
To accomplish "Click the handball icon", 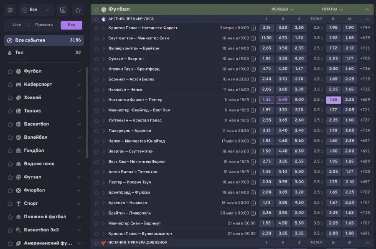I will [18, 151].
